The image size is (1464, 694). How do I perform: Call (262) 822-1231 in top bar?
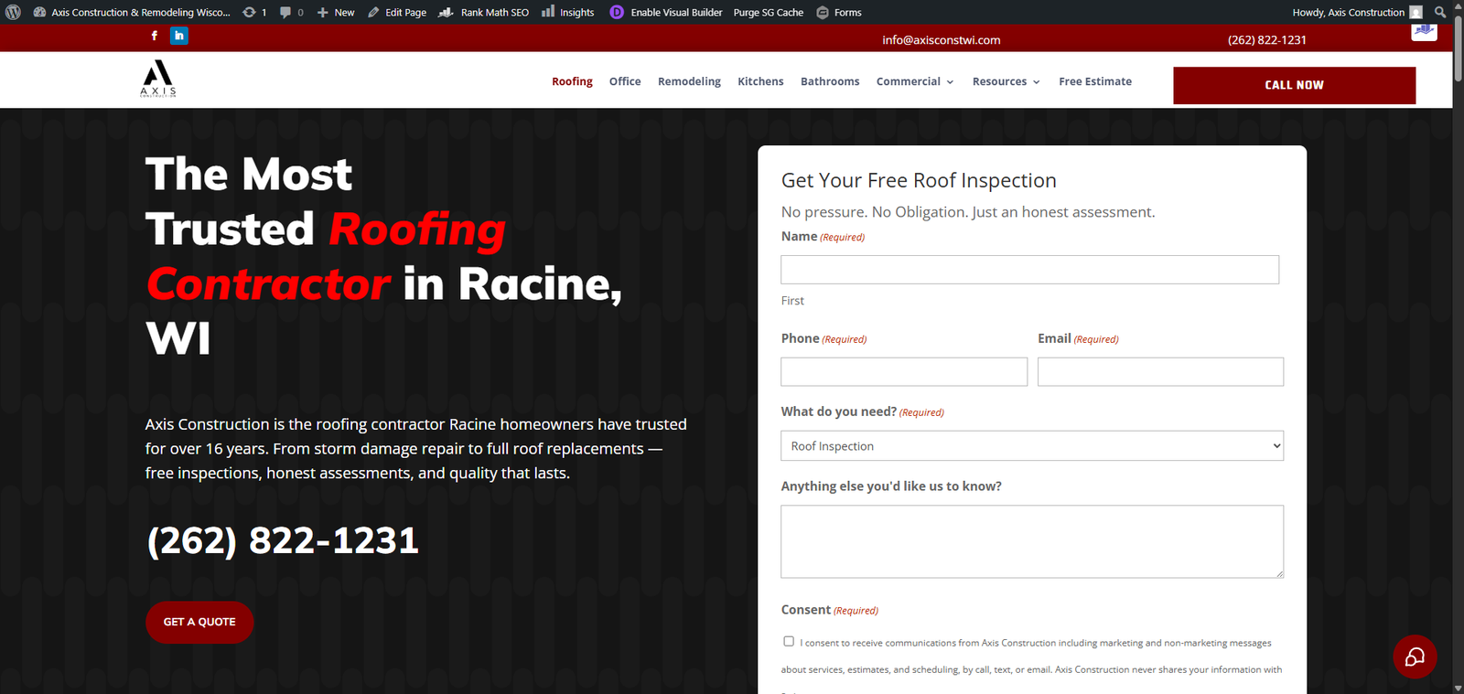tap(1267, 39)
